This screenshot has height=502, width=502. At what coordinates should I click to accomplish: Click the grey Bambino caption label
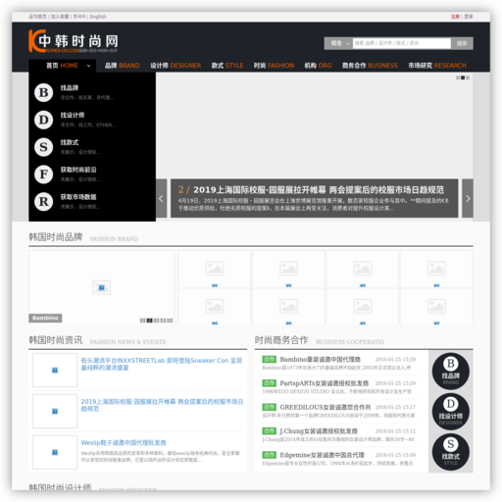45,318
